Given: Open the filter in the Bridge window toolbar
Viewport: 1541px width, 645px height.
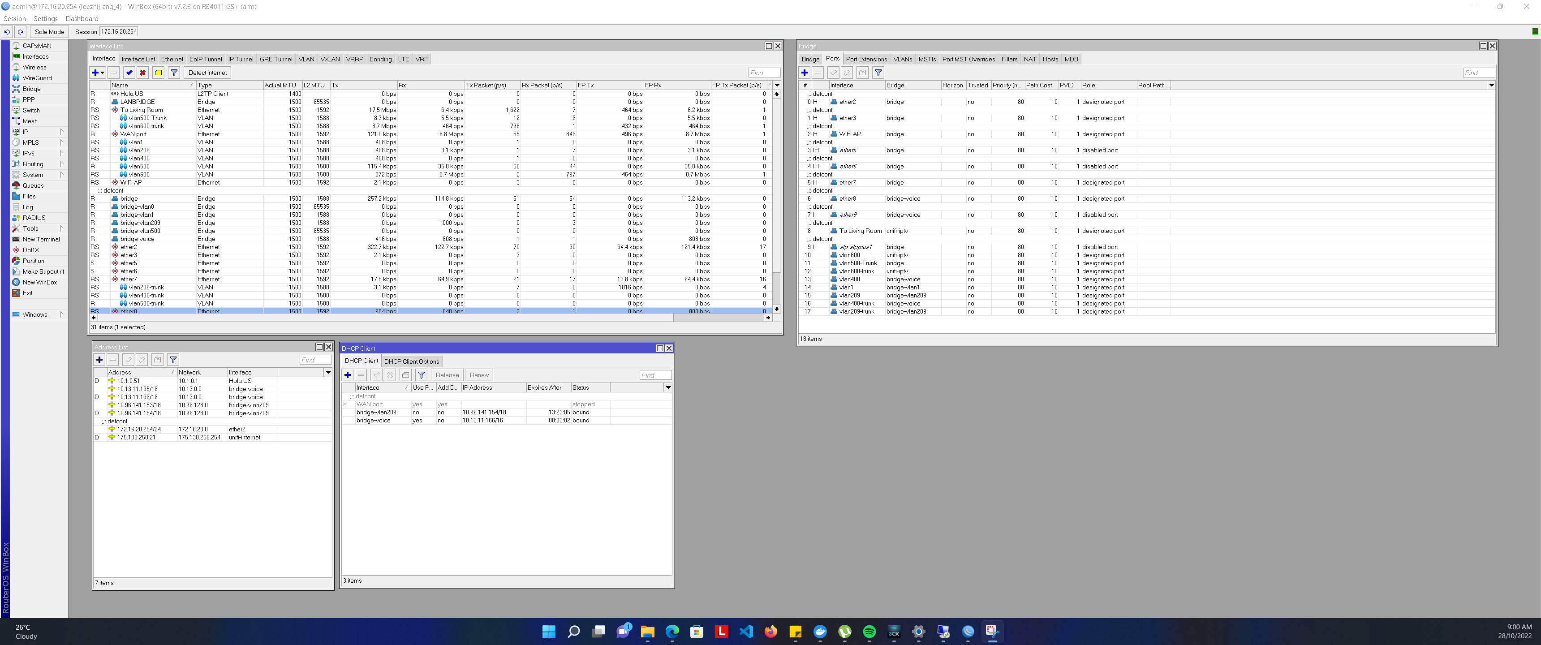Looking at the screenshot, I should click(878, 73).
